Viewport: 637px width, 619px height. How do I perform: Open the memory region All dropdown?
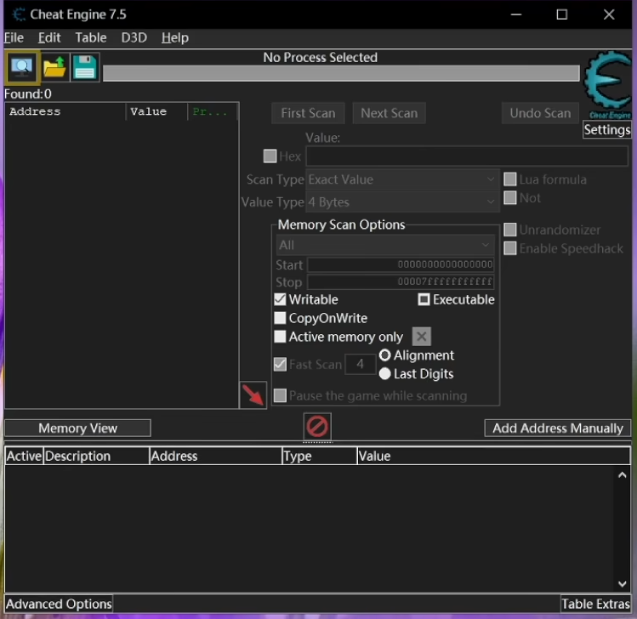(384, 245)
